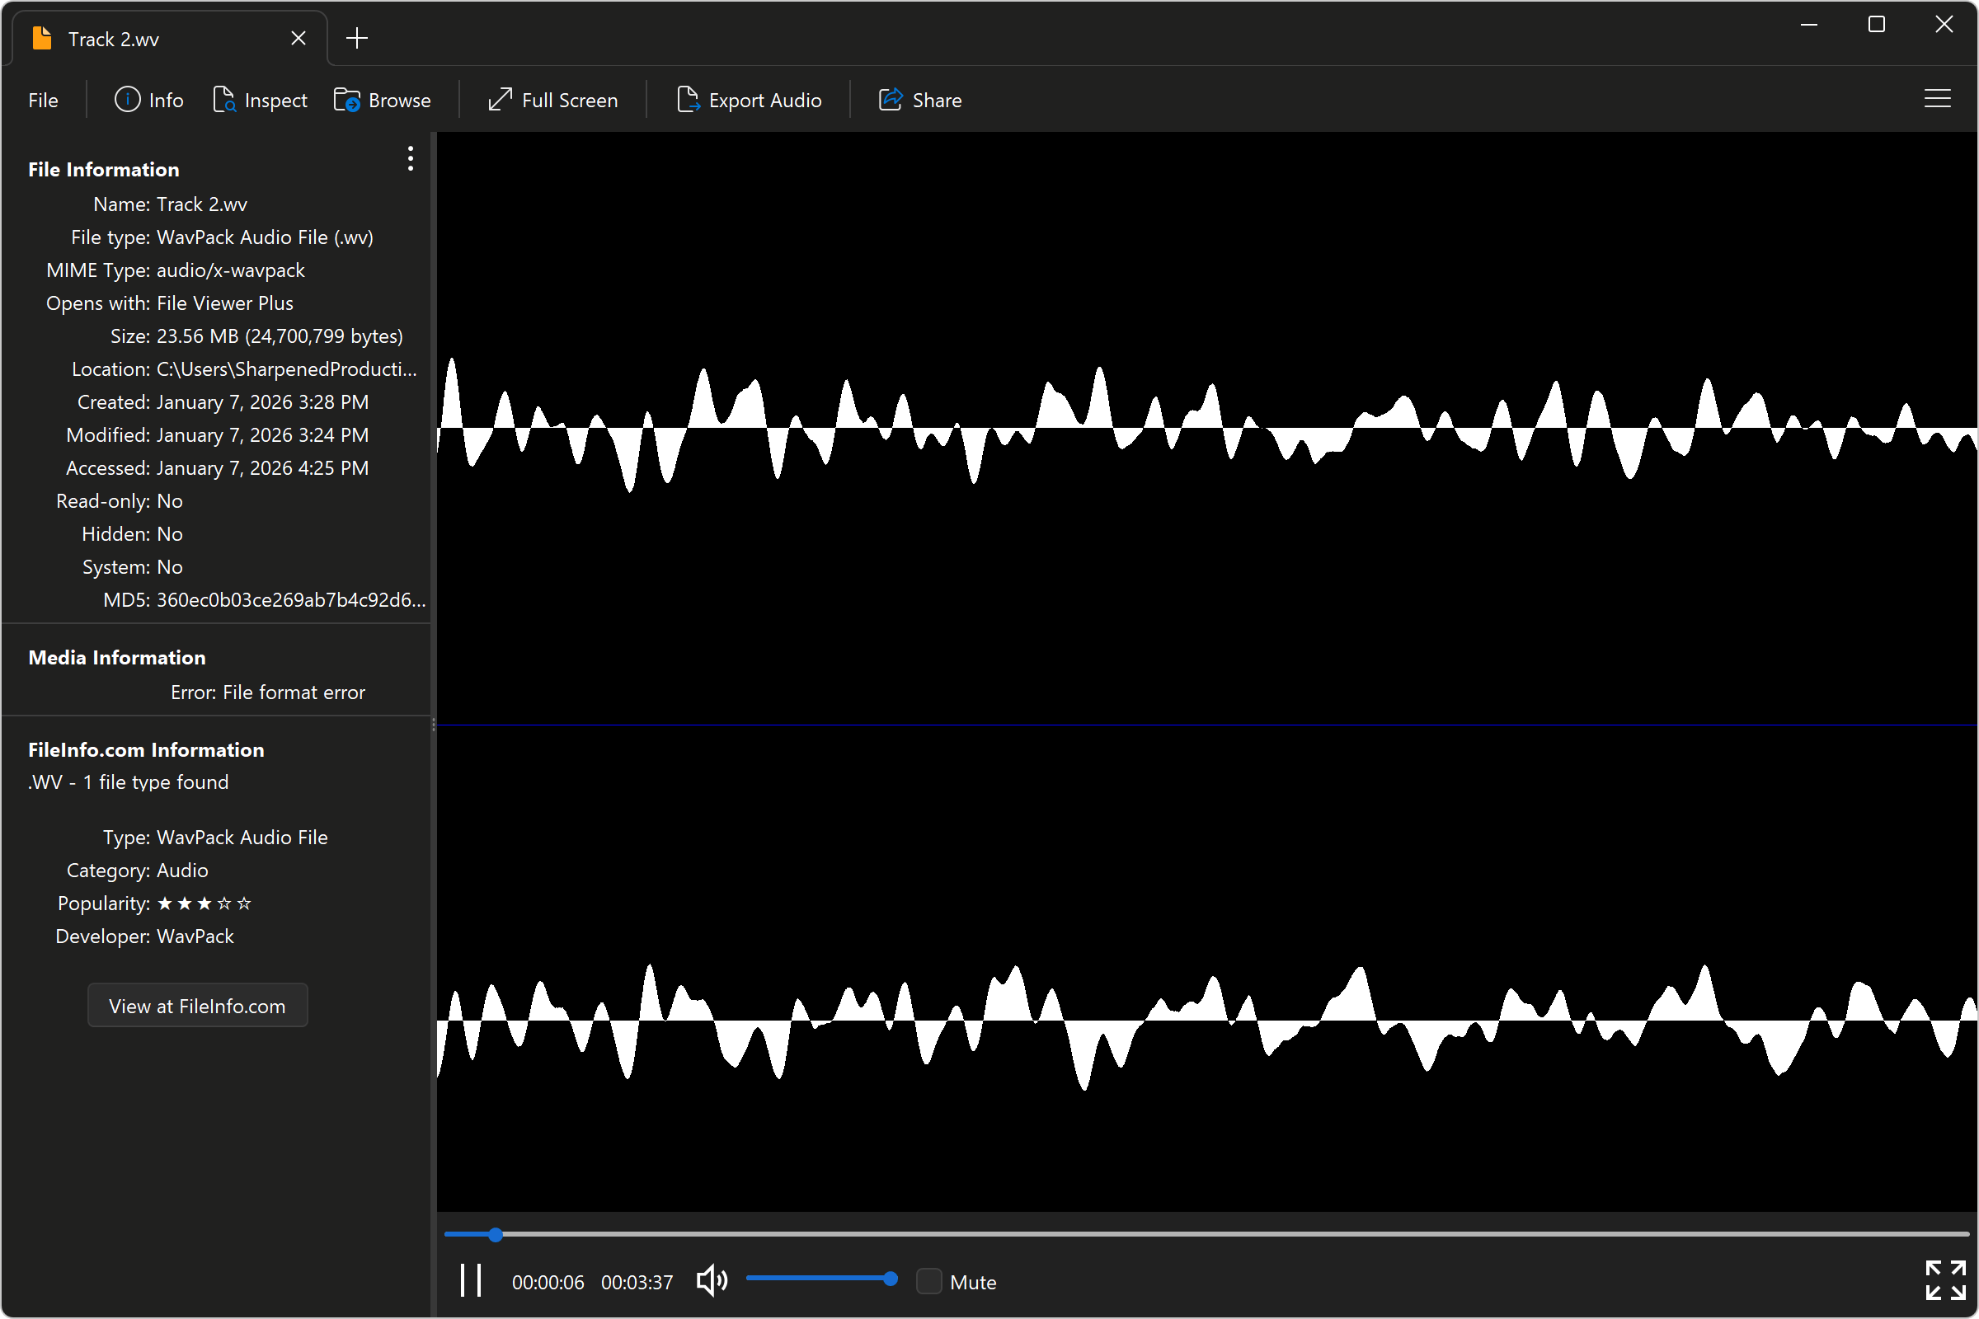Click the .WV - 1 file type found text
This screenshot has height=1319, width=1979.
(x=128, y=782)
